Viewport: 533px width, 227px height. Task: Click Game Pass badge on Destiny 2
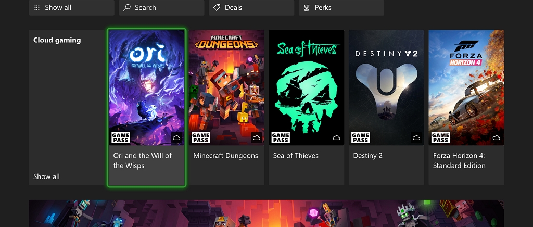[360, 137]
